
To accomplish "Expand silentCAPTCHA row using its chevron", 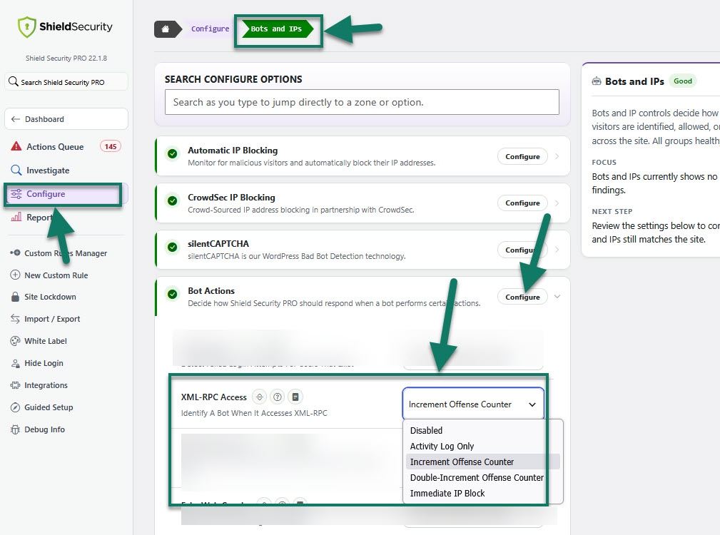I will [557, 250].
